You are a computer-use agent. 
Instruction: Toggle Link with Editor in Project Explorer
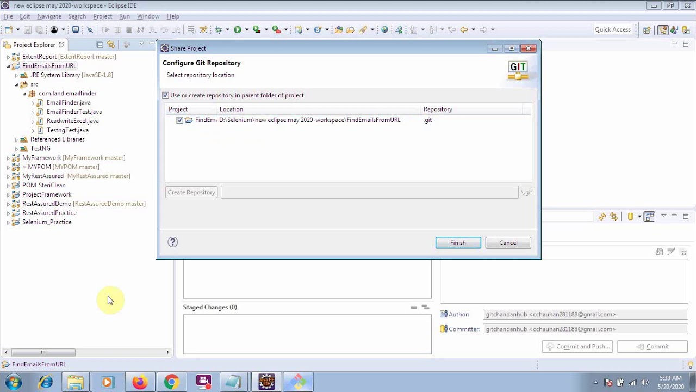[x=111, y=45]
